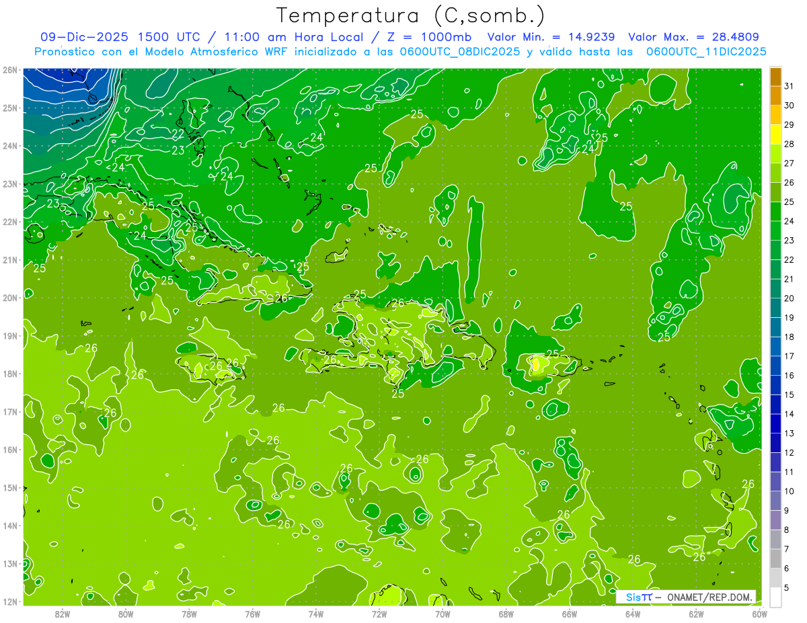Select the "Z = 1000mb" level text
The width and height of the screenshot is (807, 623).
click(428, 37)
